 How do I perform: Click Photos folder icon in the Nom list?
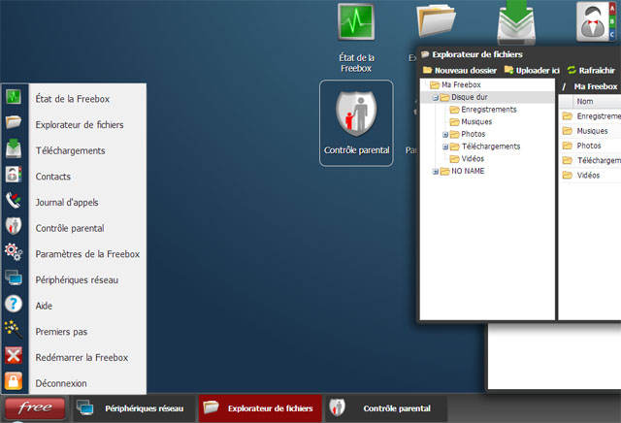[567, 146]
